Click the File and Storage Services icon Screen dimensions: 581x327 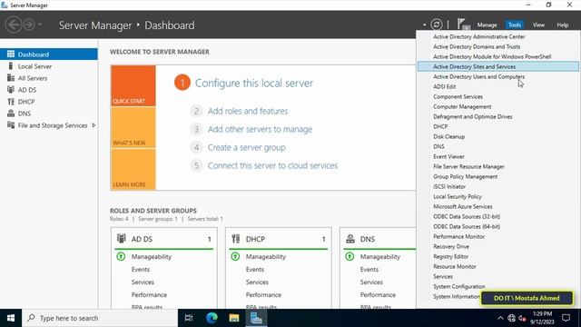(x=11, y=125)
